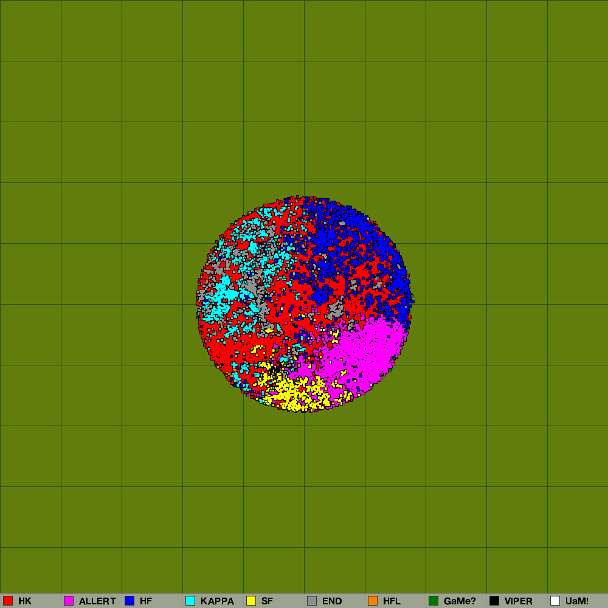Select the VIPER text label in legend
The image size is (608, 608).
tap(518, 601)
